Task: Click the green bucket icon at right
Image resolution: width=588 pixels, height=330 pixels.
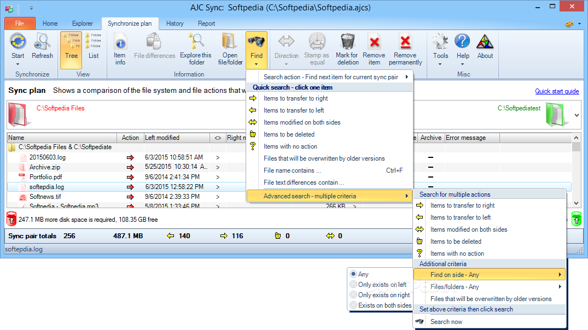Action: pos(576,219)
